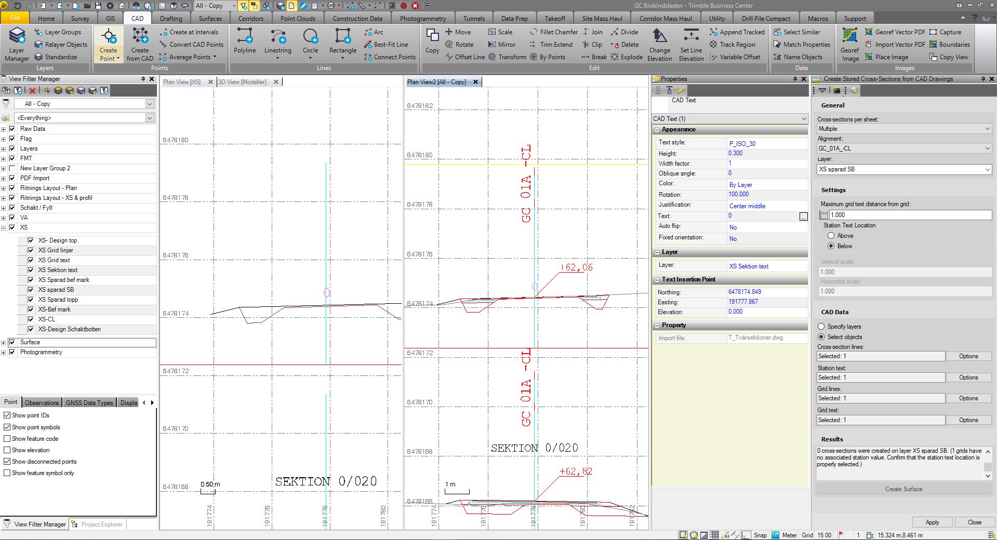Viewport: 997px width, 540px height.
Task: Click Options beside Station text
Action: point(968,377)
